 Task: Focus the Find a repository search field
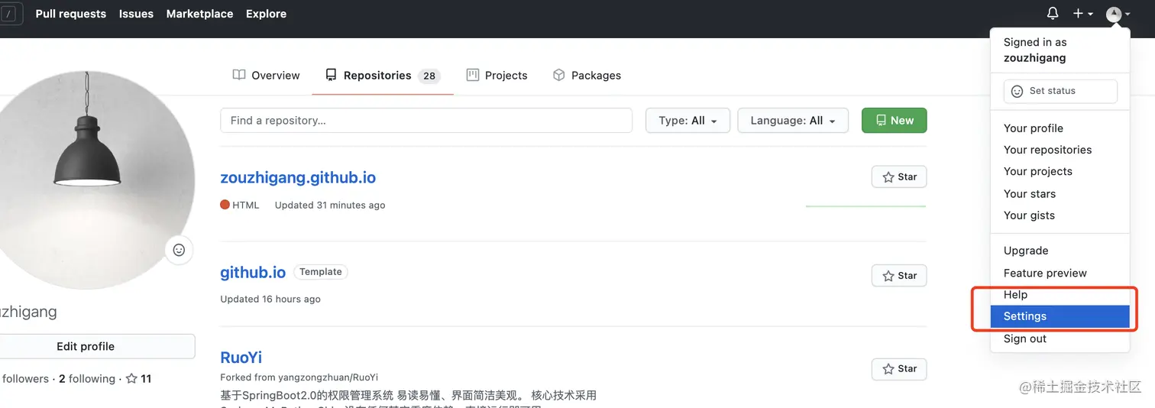point(426,121)
